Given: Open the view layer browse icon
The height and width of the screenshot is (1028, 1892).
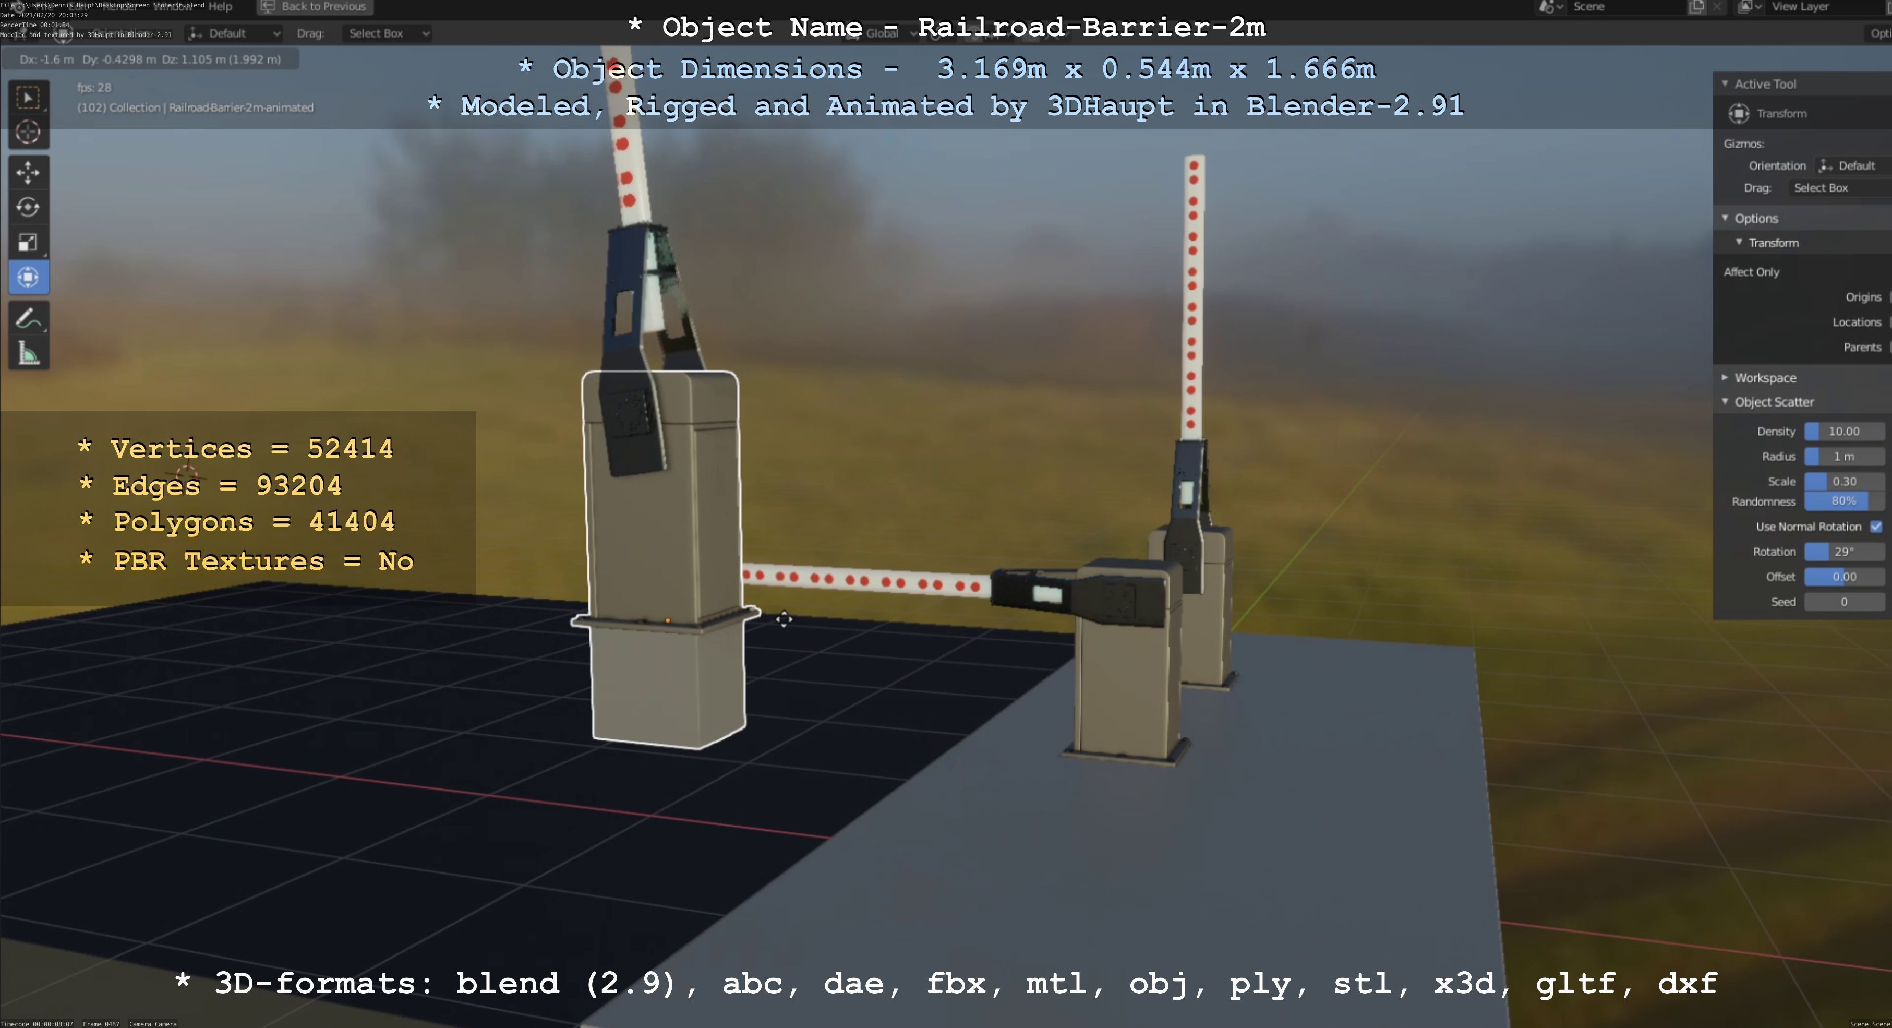Looking at the screenshot, I should (1750, 7).
